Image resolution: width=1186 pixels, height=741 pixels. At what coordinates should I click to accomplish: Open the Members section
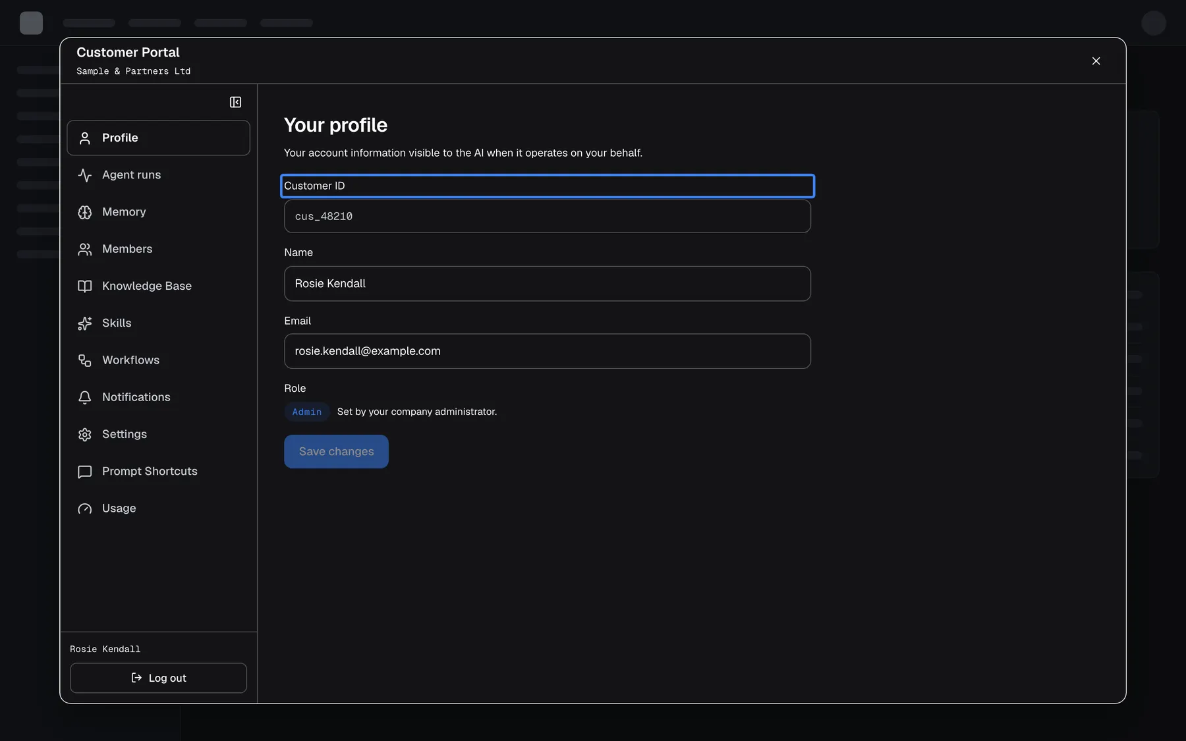[x=158, y=249]
